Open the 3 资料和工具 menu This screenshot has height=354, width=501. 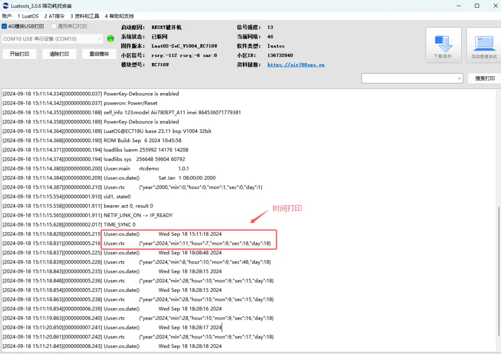tap(85, 16)
